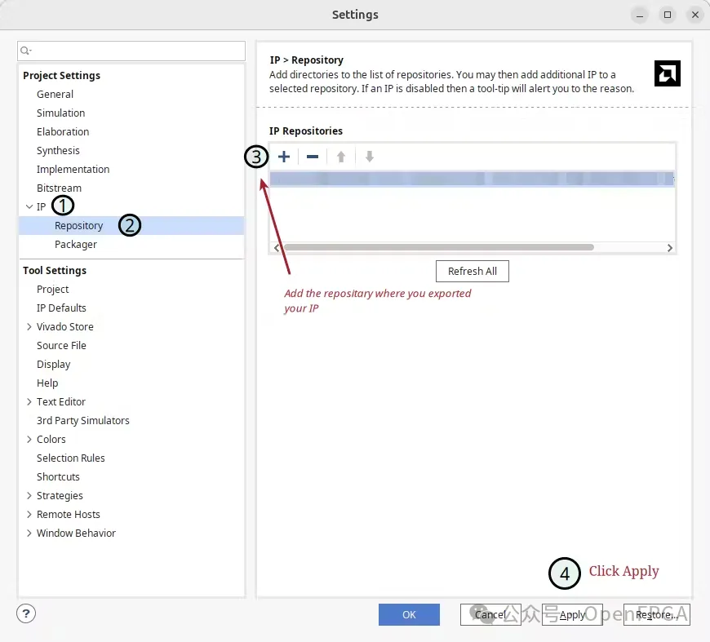Expand the Vivado Store node

(29, 327)
